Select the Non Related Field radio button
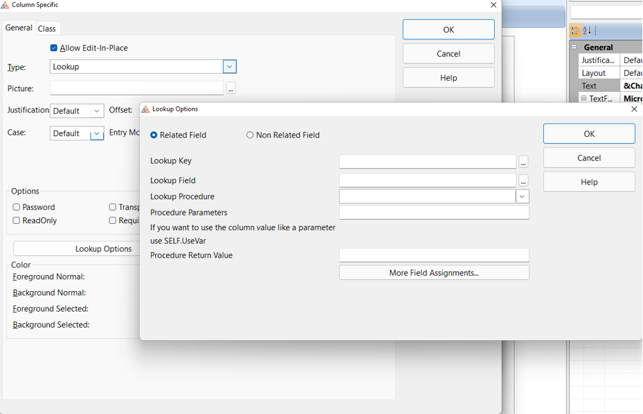Screen dimensions: 643x414 click(x=250, y=135)
